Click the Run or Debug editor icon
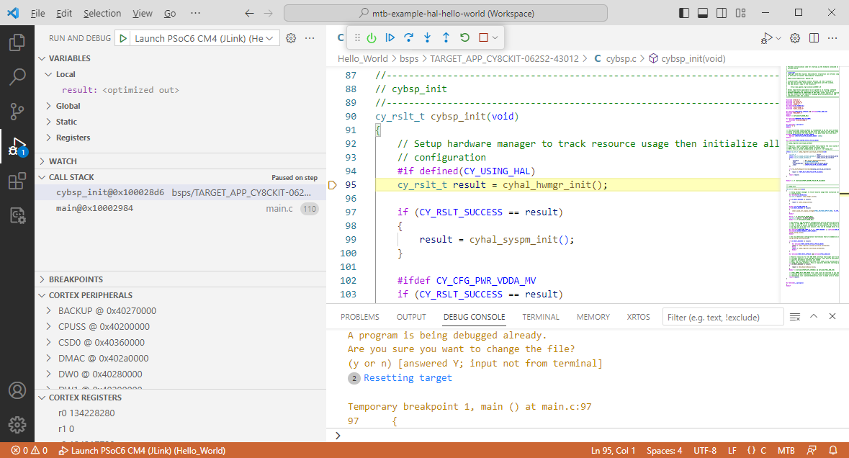849x458 pixels. (766, 38)
